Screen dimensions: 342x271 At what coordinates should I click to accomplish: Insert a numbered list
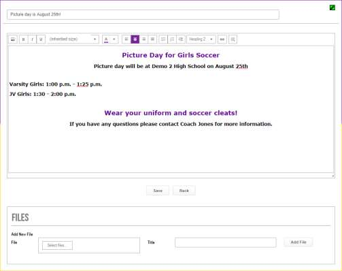172,39
